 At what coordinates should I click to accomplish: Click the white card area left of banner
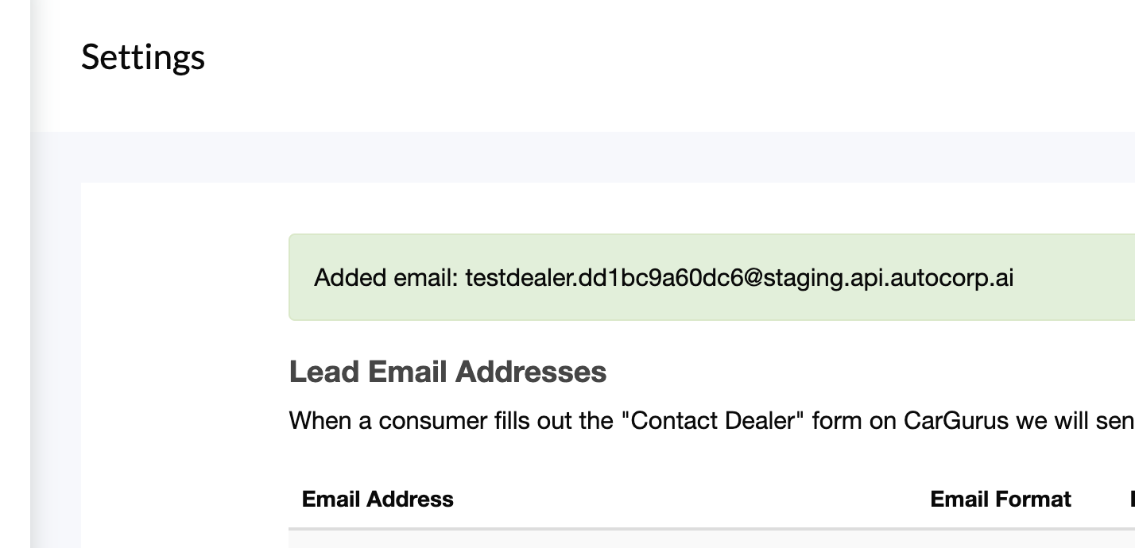[x=184, y=318]
